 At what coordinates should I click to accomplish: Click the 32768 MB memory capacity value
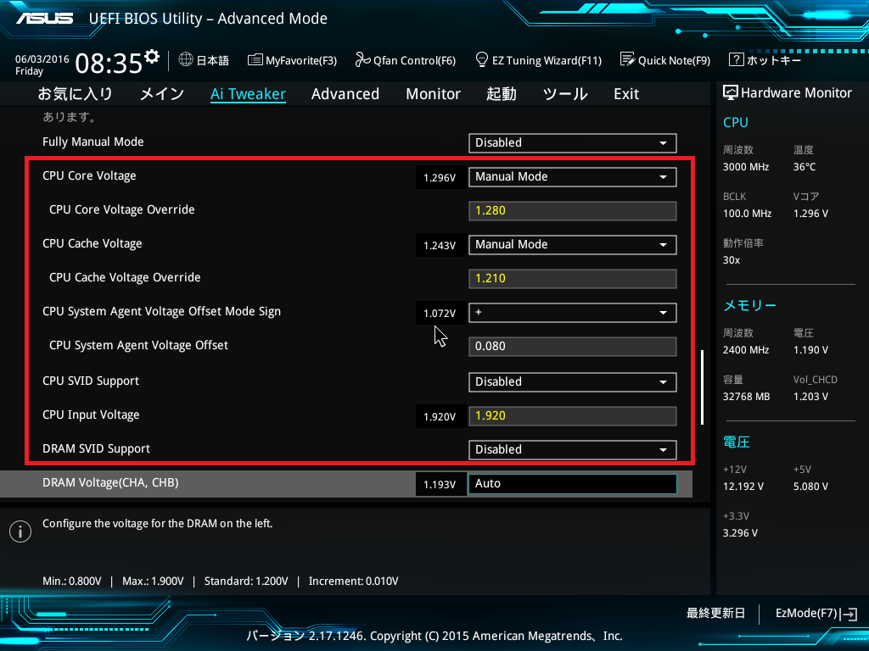click(x=747, y=397)
